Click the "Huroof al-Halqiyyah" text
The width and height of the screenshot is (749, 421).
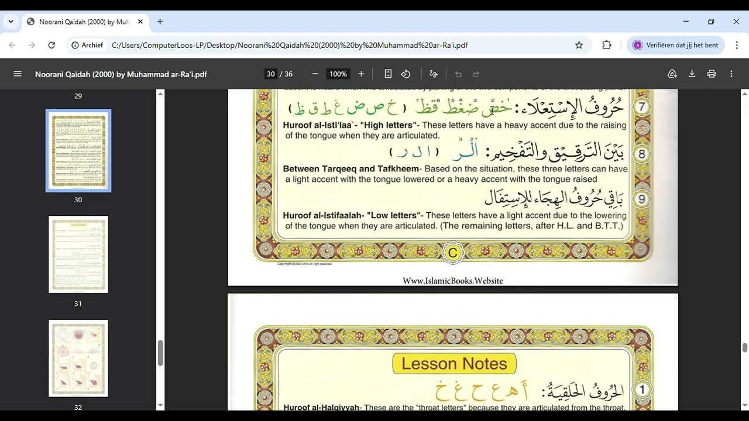point(321,407)
